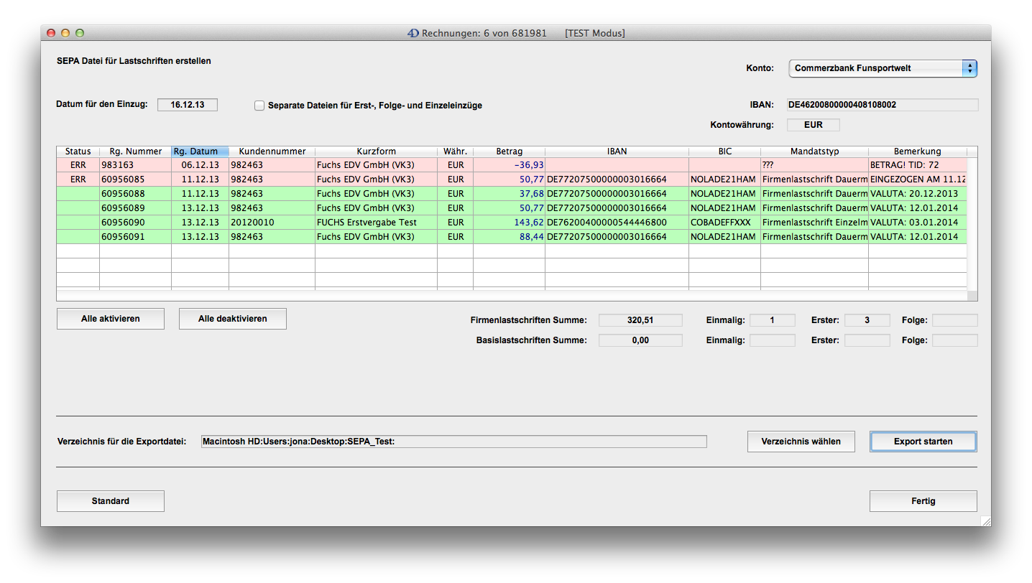Click the green zoom window button

pos(80,33)
